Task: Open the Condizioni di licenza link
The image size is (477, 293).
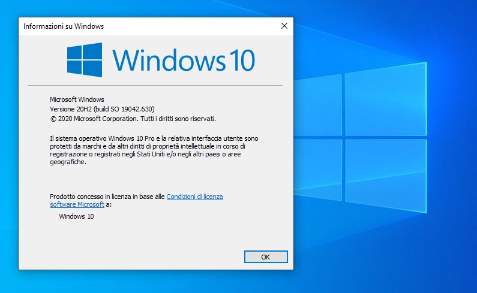Action: [194, 197]
